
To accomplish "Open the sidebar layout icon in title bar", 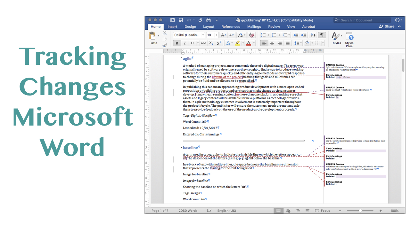I will pyautogui.click(x=173, y=20).
